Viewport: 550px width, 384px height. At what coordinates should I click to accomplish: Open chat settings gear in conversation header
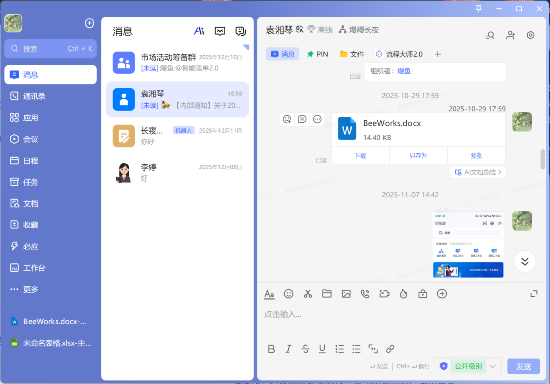(x=530, y=35)
